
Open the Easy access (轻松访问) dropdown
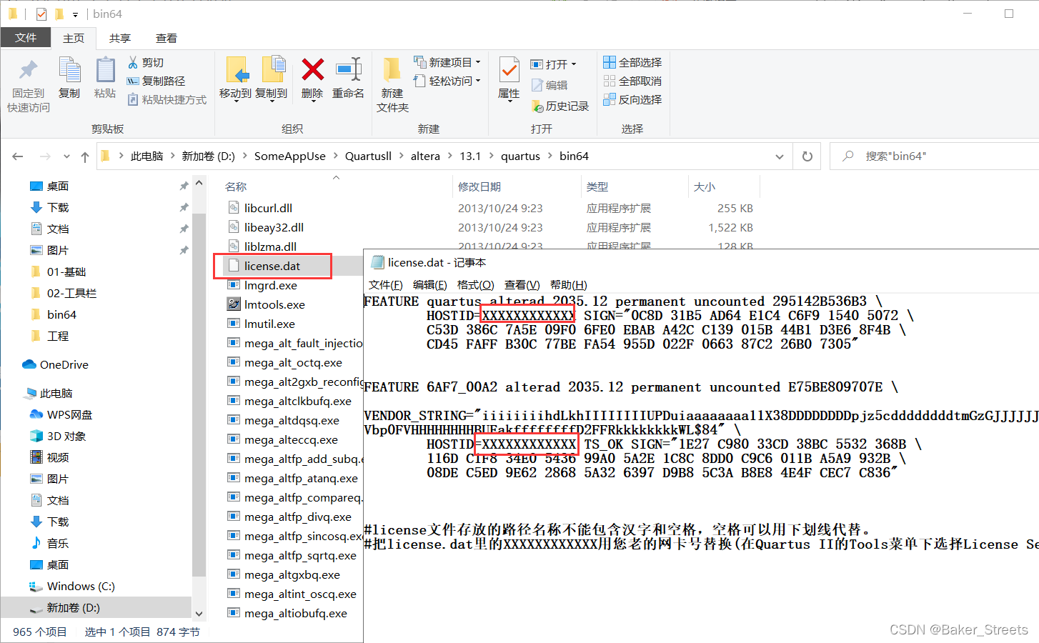pyautogui.click(x=447, y=81)
